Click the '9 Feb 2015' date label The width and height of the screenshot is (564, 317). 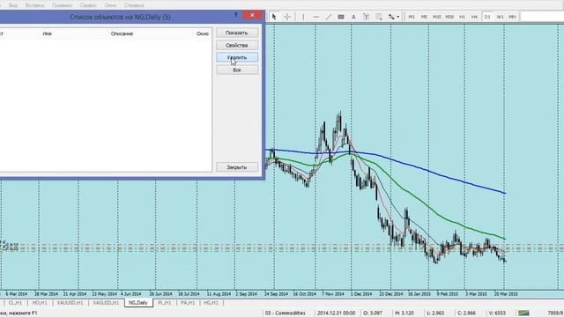tap(448, 294)
